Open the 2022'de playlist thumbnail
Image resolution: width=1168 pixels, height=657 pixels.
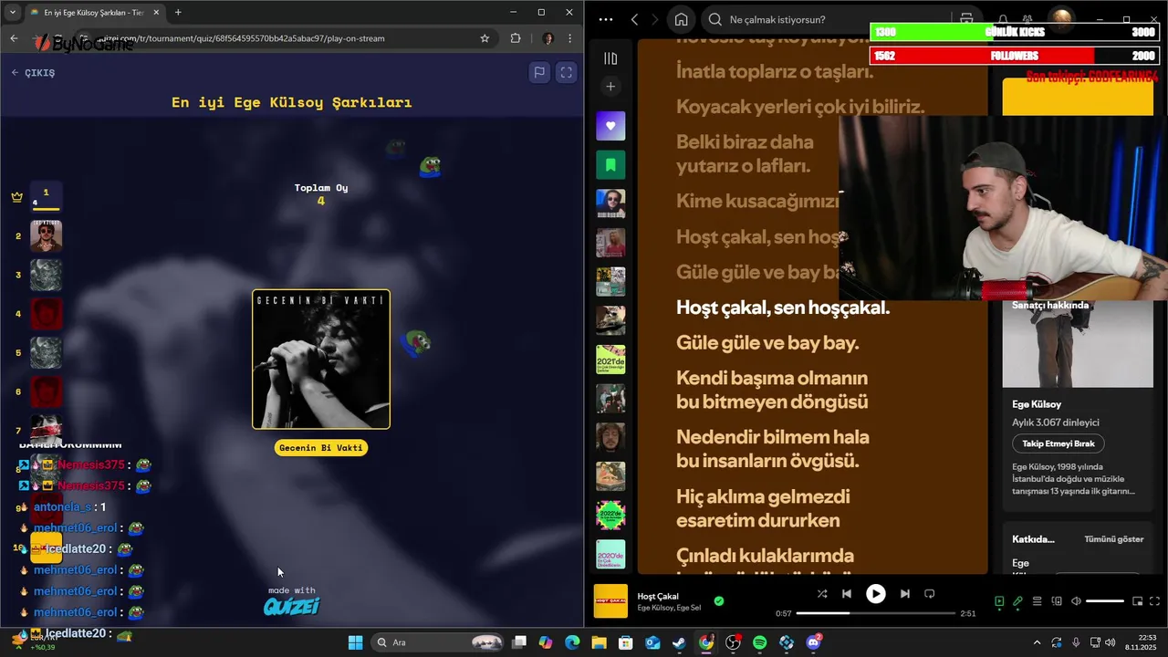610,516
